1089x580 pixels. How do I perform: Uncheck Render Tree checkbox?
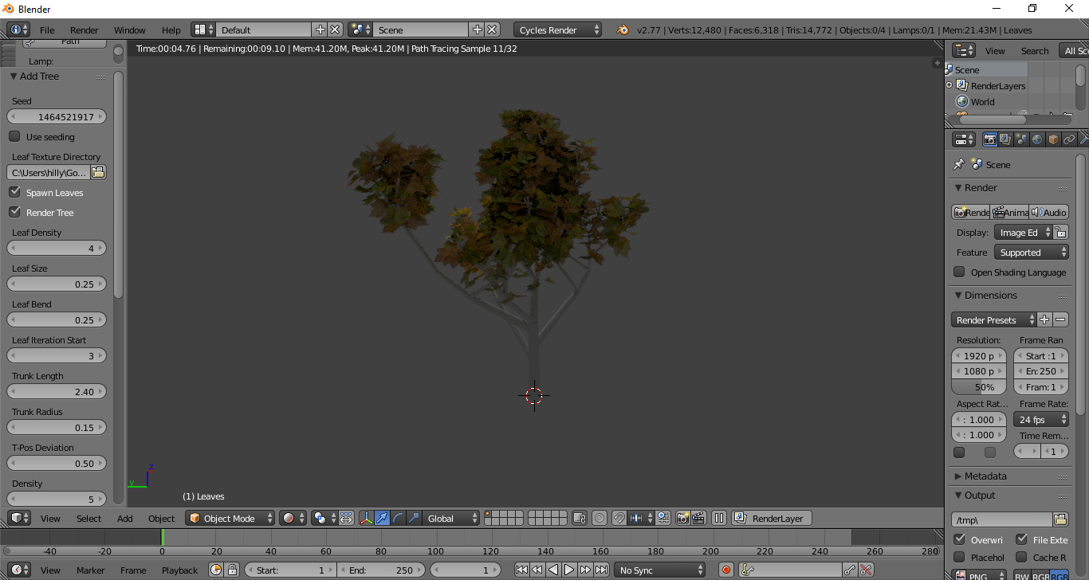(x=14, y=212)
